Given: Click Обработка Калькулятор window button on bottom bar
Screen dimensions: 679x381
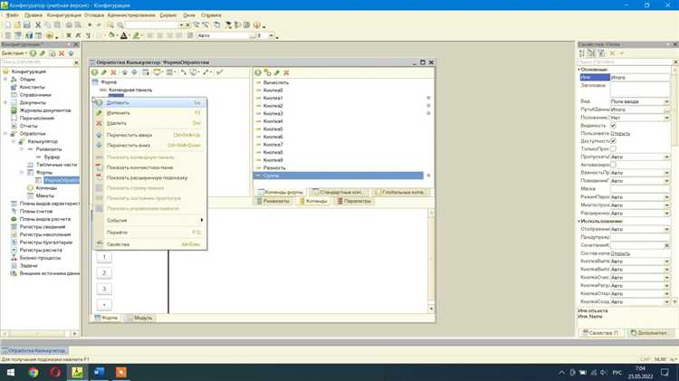Looking at the screenshot, I should click(34, 350).
